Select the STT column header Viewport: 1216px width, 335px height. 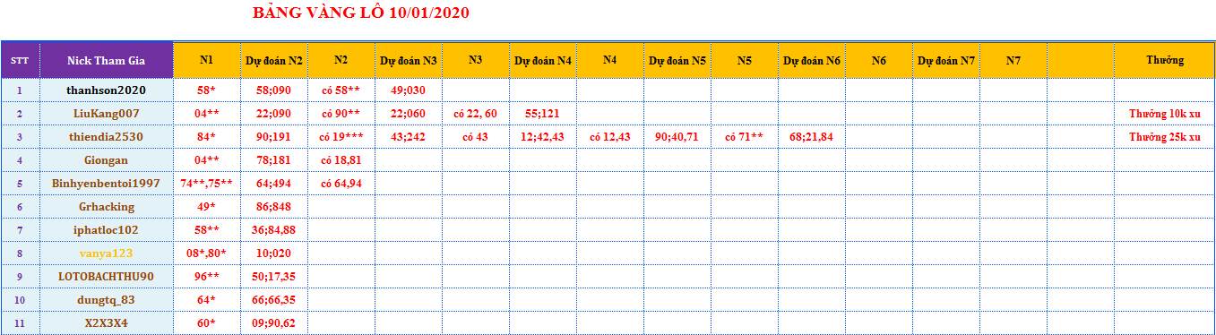(20, 60)
